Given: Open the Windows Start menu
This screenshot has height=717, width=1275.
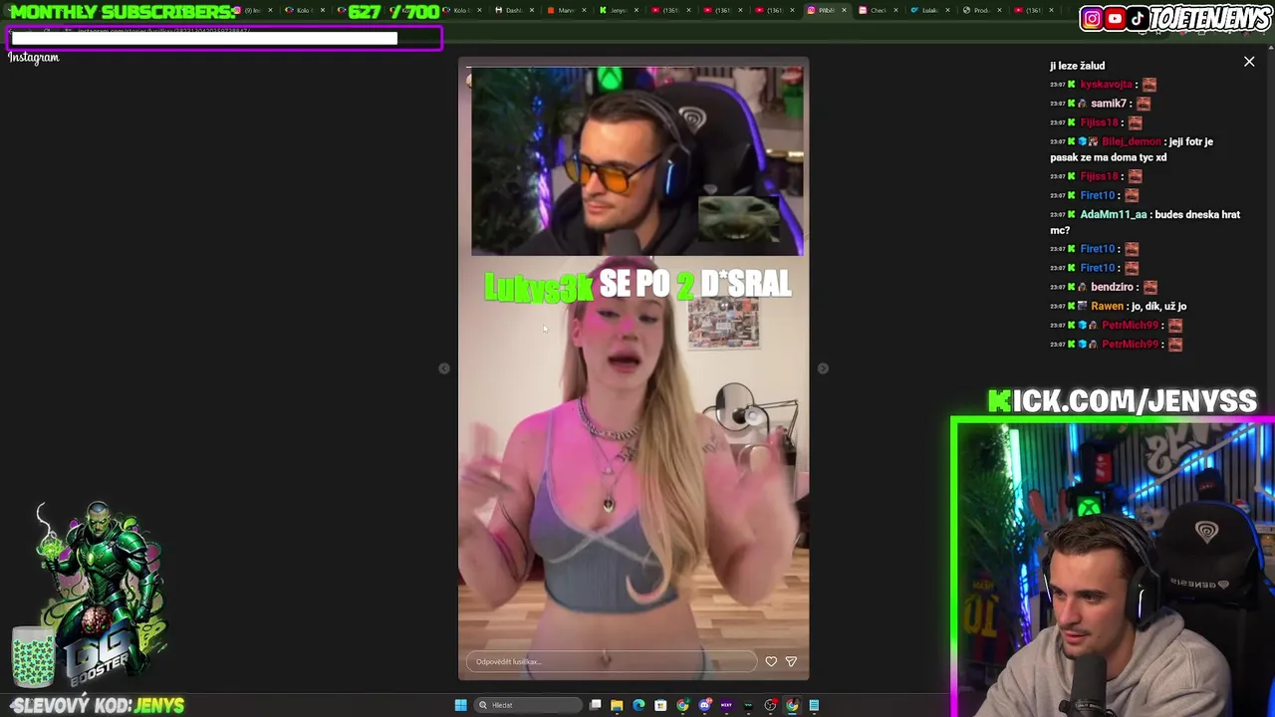Looking at the screenshot, I should click(x=460, y=705).
